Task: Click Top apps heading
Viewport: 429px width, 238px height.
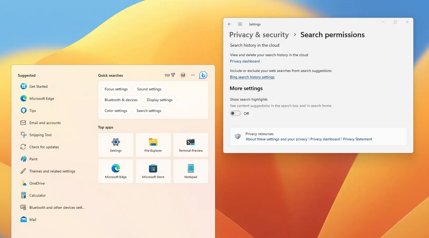Action: [x=106, y=127]
